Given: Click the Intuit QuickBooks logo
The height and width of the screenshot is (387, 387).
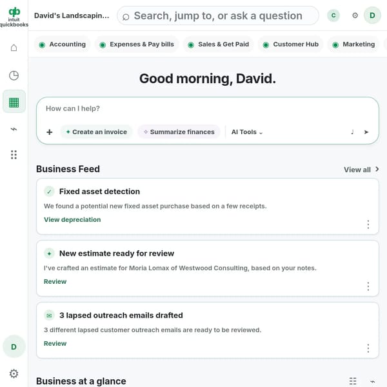Looking at the screenshot, I should point(14,17).
